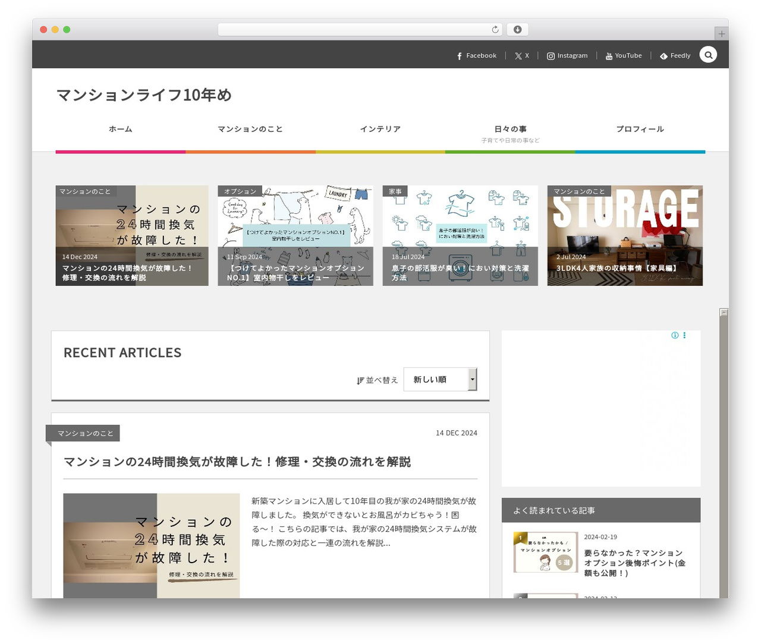761x644 pixels.
Task: Open featured card 息子の部活服が臭い
Action: tap(460, 236)
